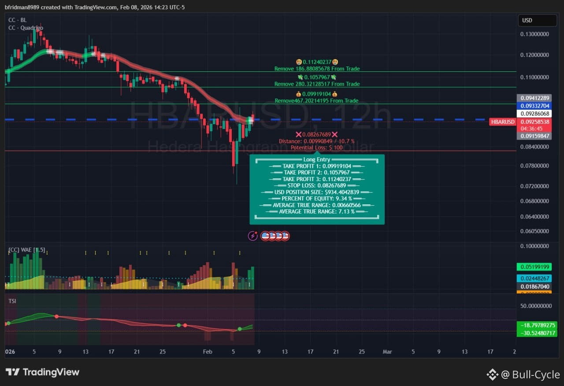Click the {CC} WAE [1.5] indicator legend
The image size is (564, 386).
point(26,250)
